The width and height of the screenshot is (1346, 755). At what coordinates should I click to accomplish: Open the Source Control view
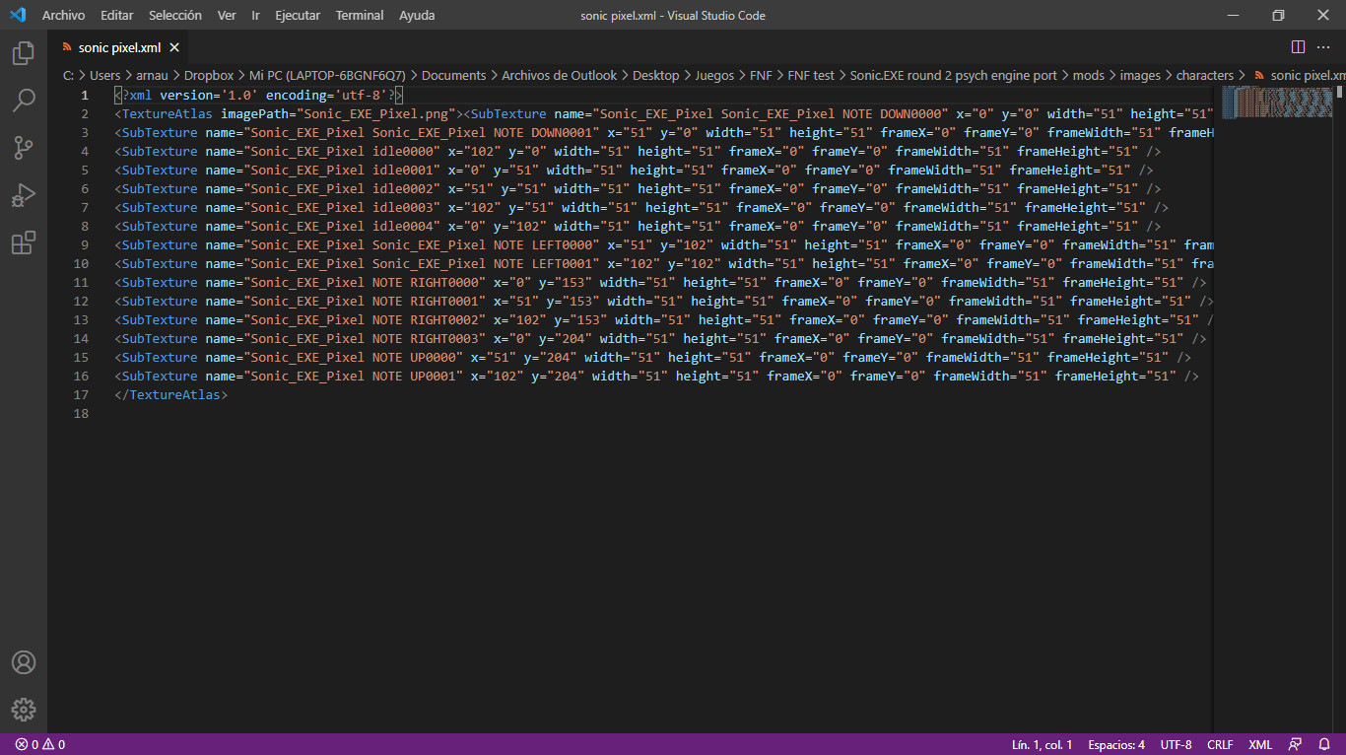click(x=24, y=148)
